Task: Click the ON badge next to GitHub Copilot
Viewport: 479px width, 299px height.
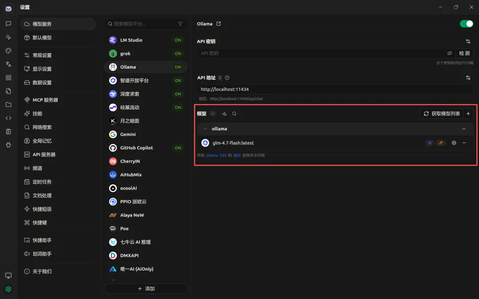Action: [178, 148]
